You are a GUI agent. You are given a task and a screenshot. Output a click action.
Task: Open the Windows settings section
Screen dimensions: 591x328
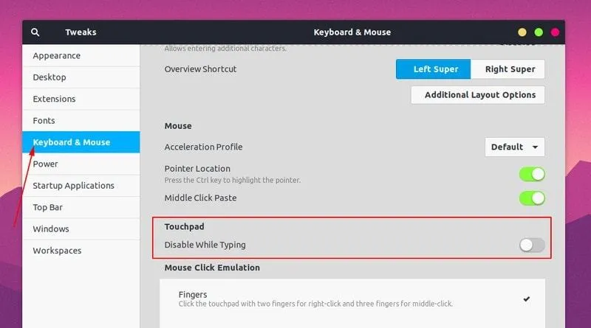51,229
